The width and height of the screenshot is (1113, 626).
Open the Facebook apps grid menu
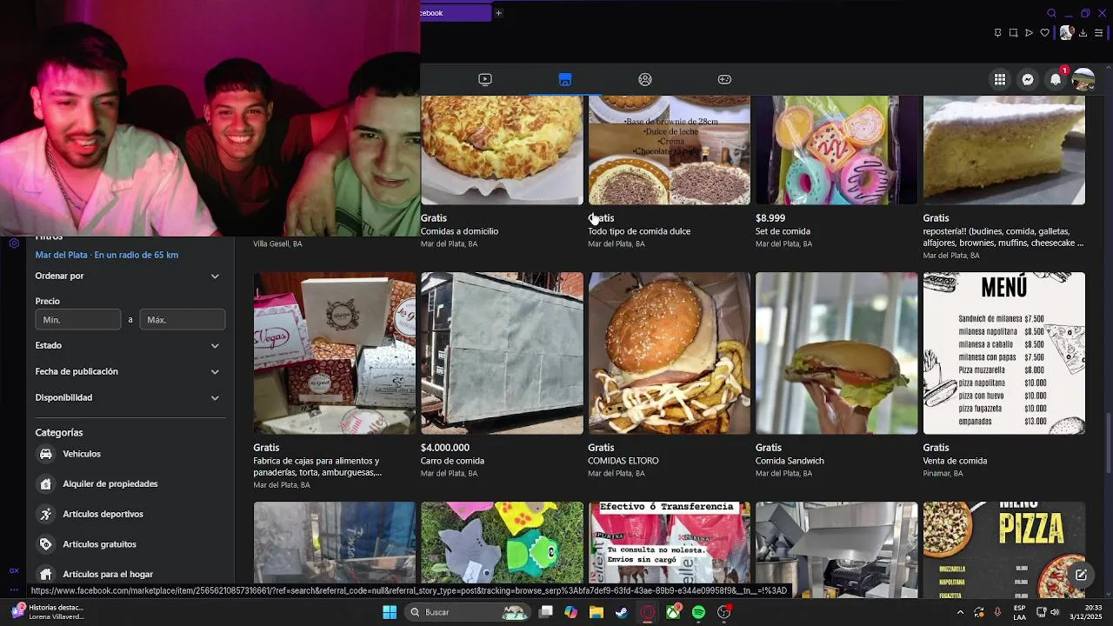tap(1000, 79)
